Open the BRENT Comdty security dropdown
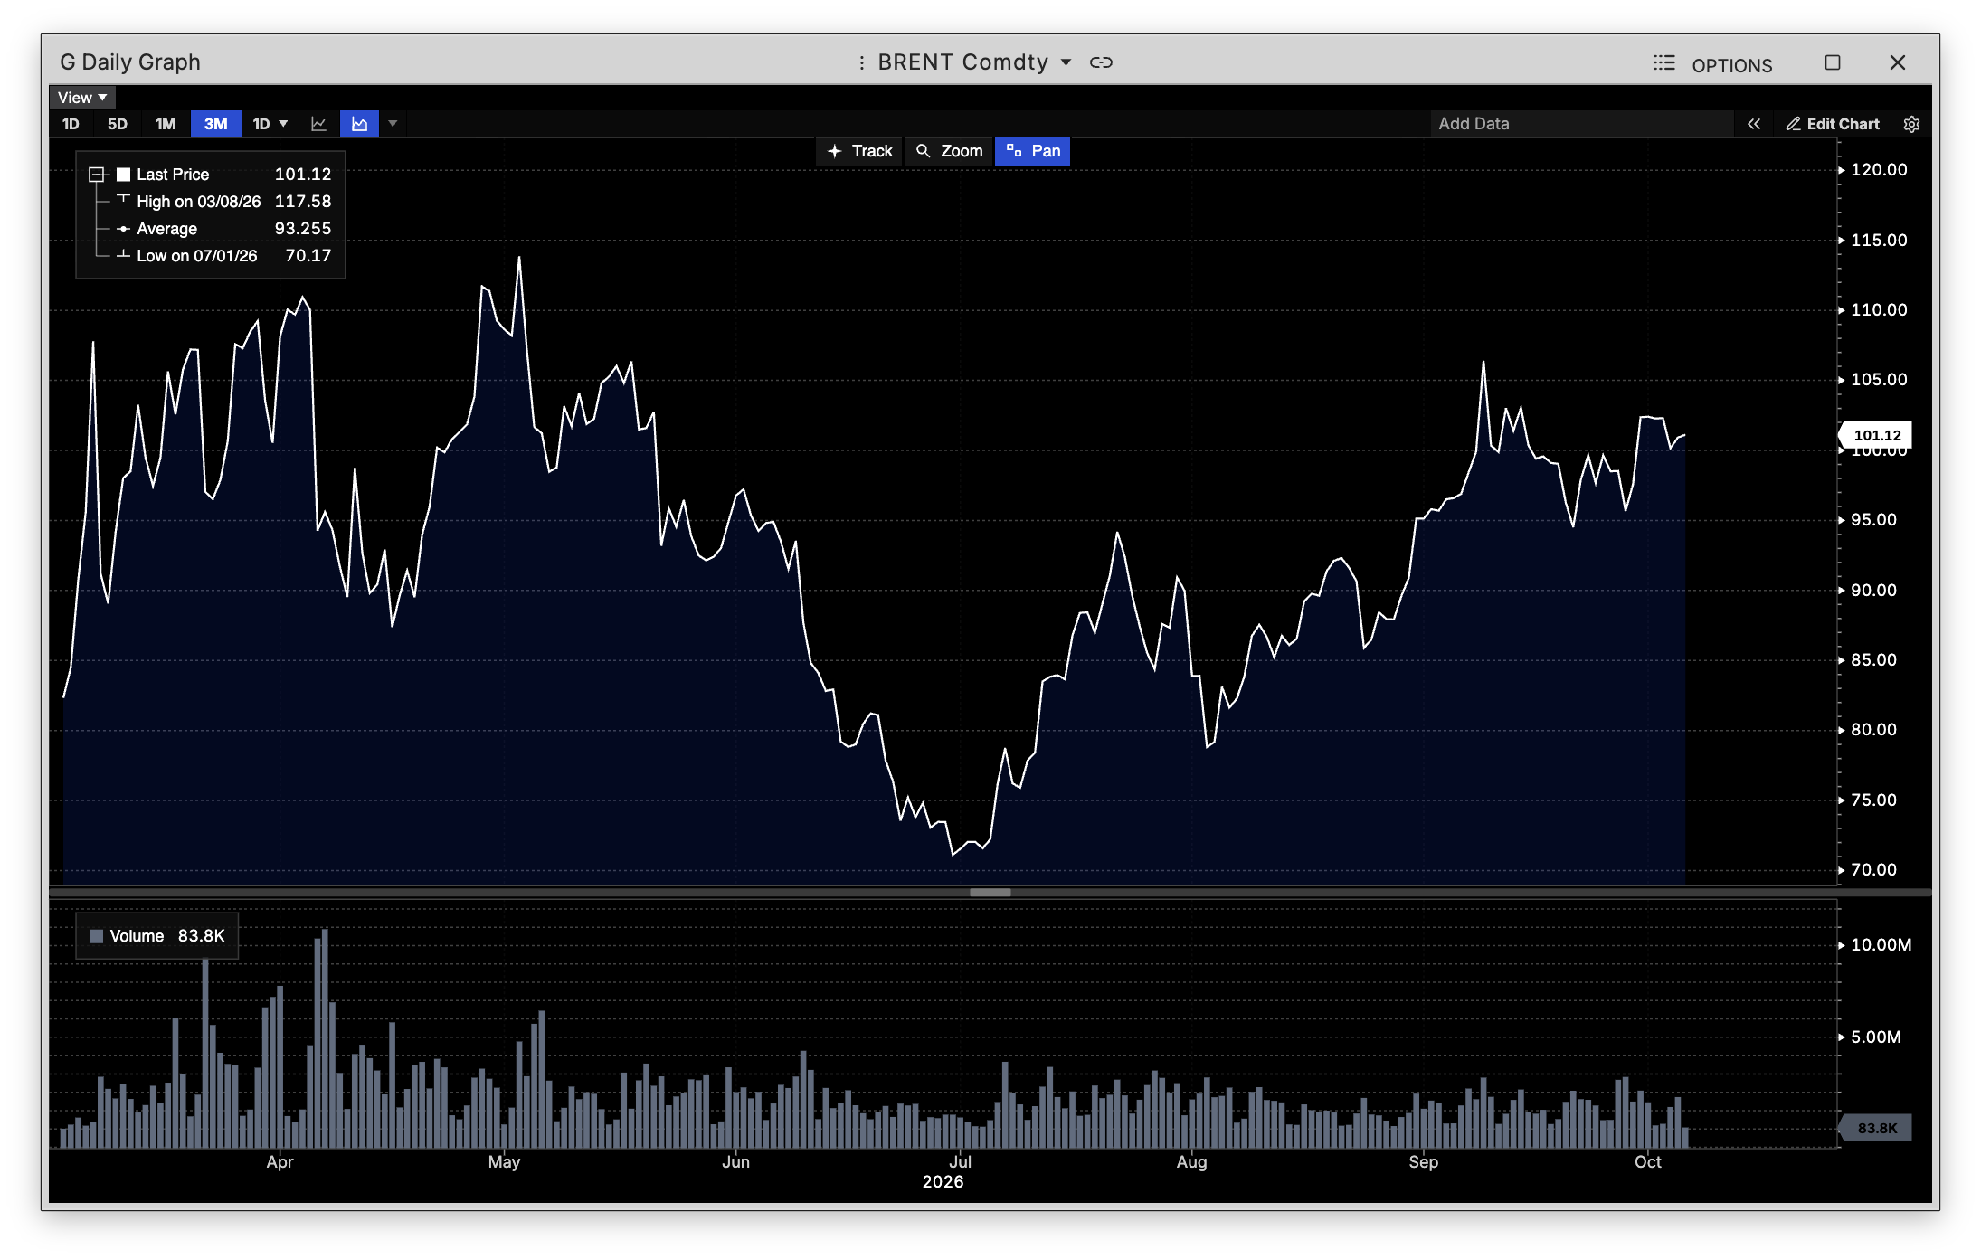1981x1259 pixels. (x=1066, y=62)
